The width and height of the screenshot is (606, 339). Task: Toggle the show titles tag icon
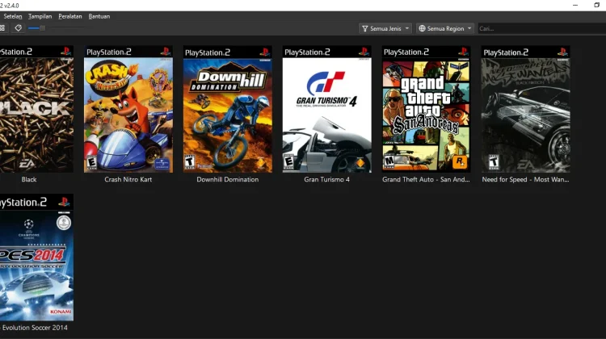tap(18, 28)
